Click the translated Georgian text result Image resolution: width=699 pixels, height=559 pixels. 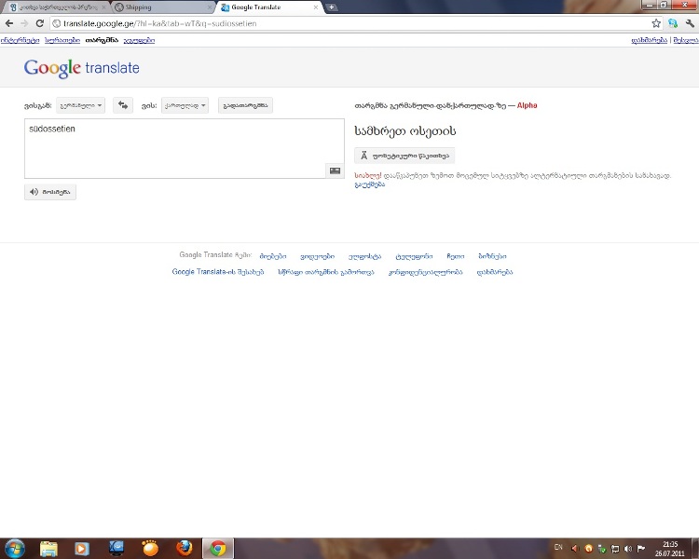pos(405,130)
